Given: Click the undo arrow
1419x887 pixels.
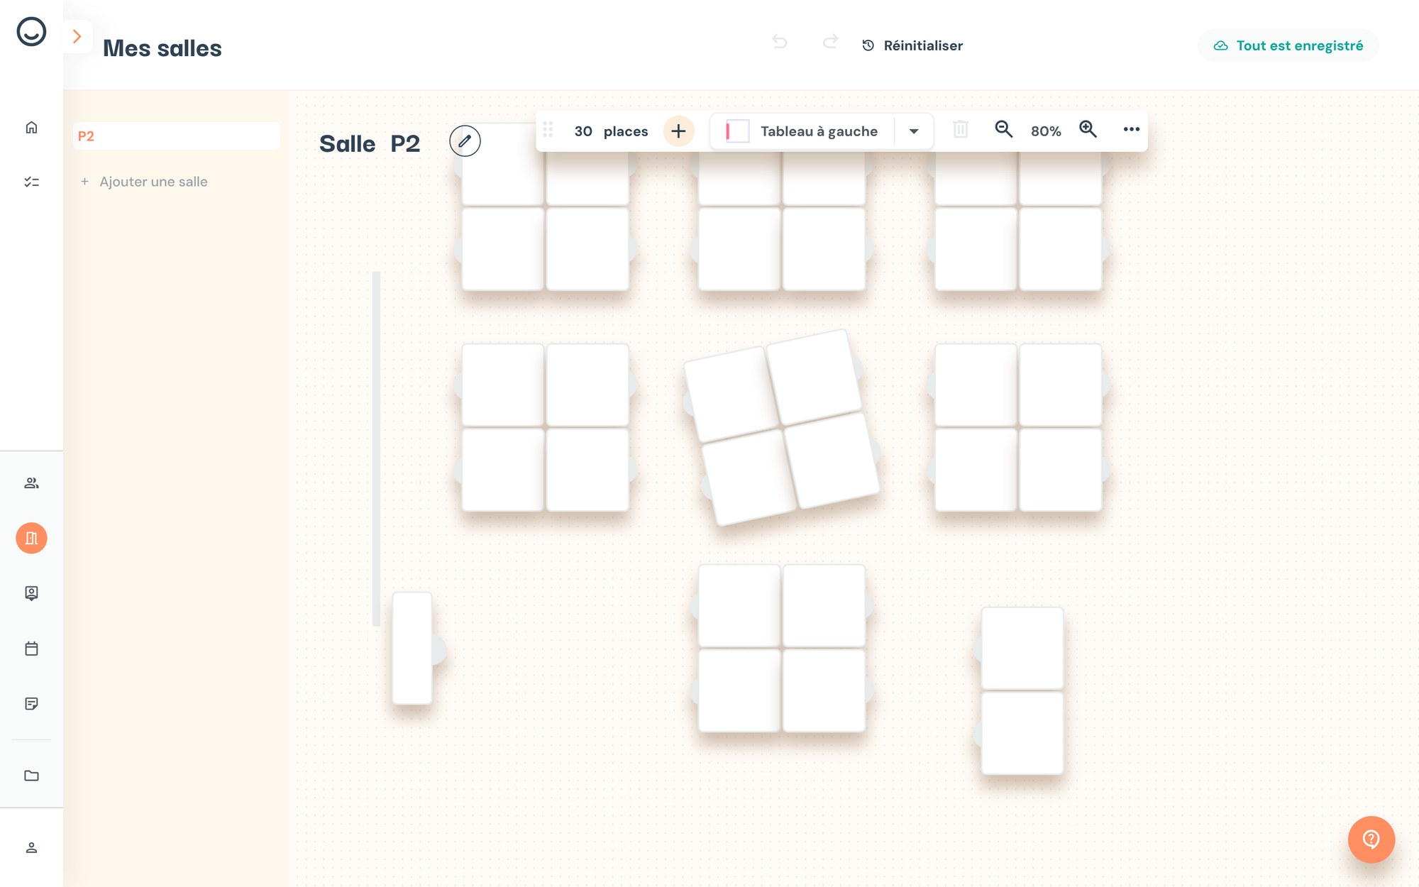Looking at the screenshot, I should coord(780,43).
